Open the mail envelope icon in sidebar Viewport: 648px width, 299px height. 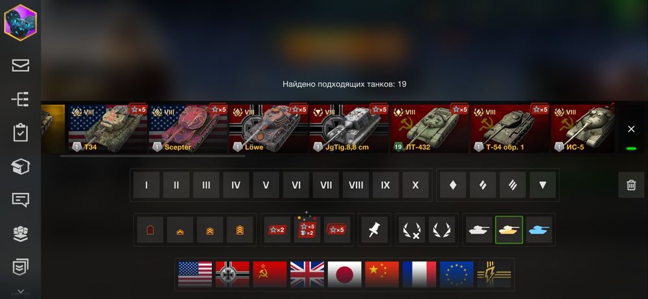point(20,65)
